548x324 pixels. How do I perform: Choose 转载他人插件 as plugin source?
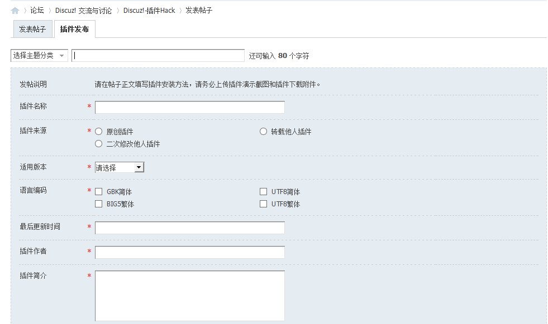(x=263, y=131)
